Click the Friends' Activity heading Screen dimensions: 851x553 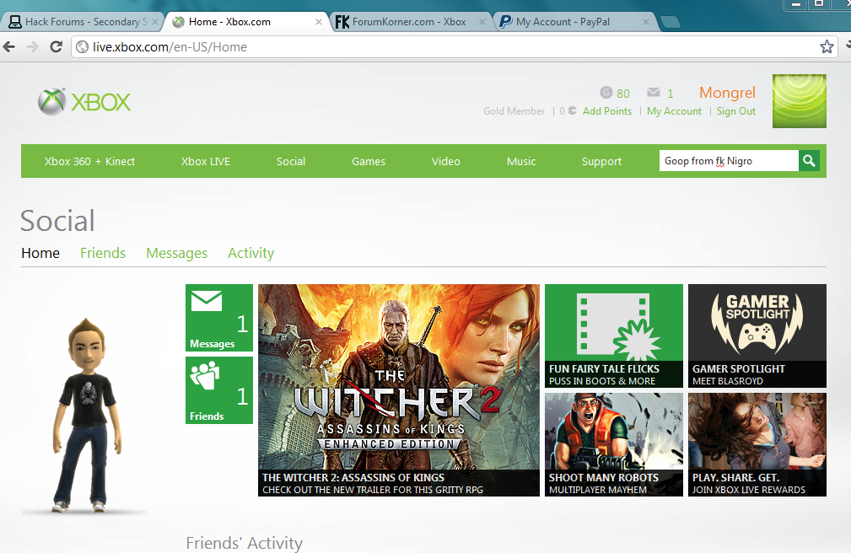coord(245,543)
